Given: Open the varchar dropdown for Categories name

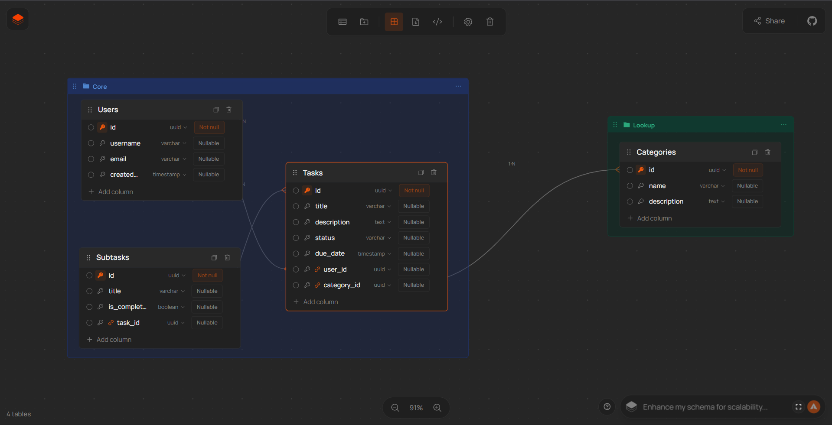Looking at the screenshot, I should pos(711,185).
